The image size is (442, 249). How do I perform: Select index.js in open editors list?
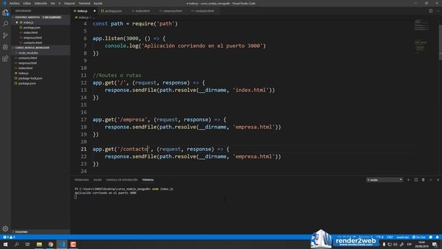click(x=40, y=22)
